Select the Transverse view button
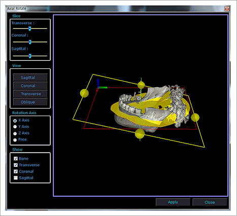 click(30, 94)
